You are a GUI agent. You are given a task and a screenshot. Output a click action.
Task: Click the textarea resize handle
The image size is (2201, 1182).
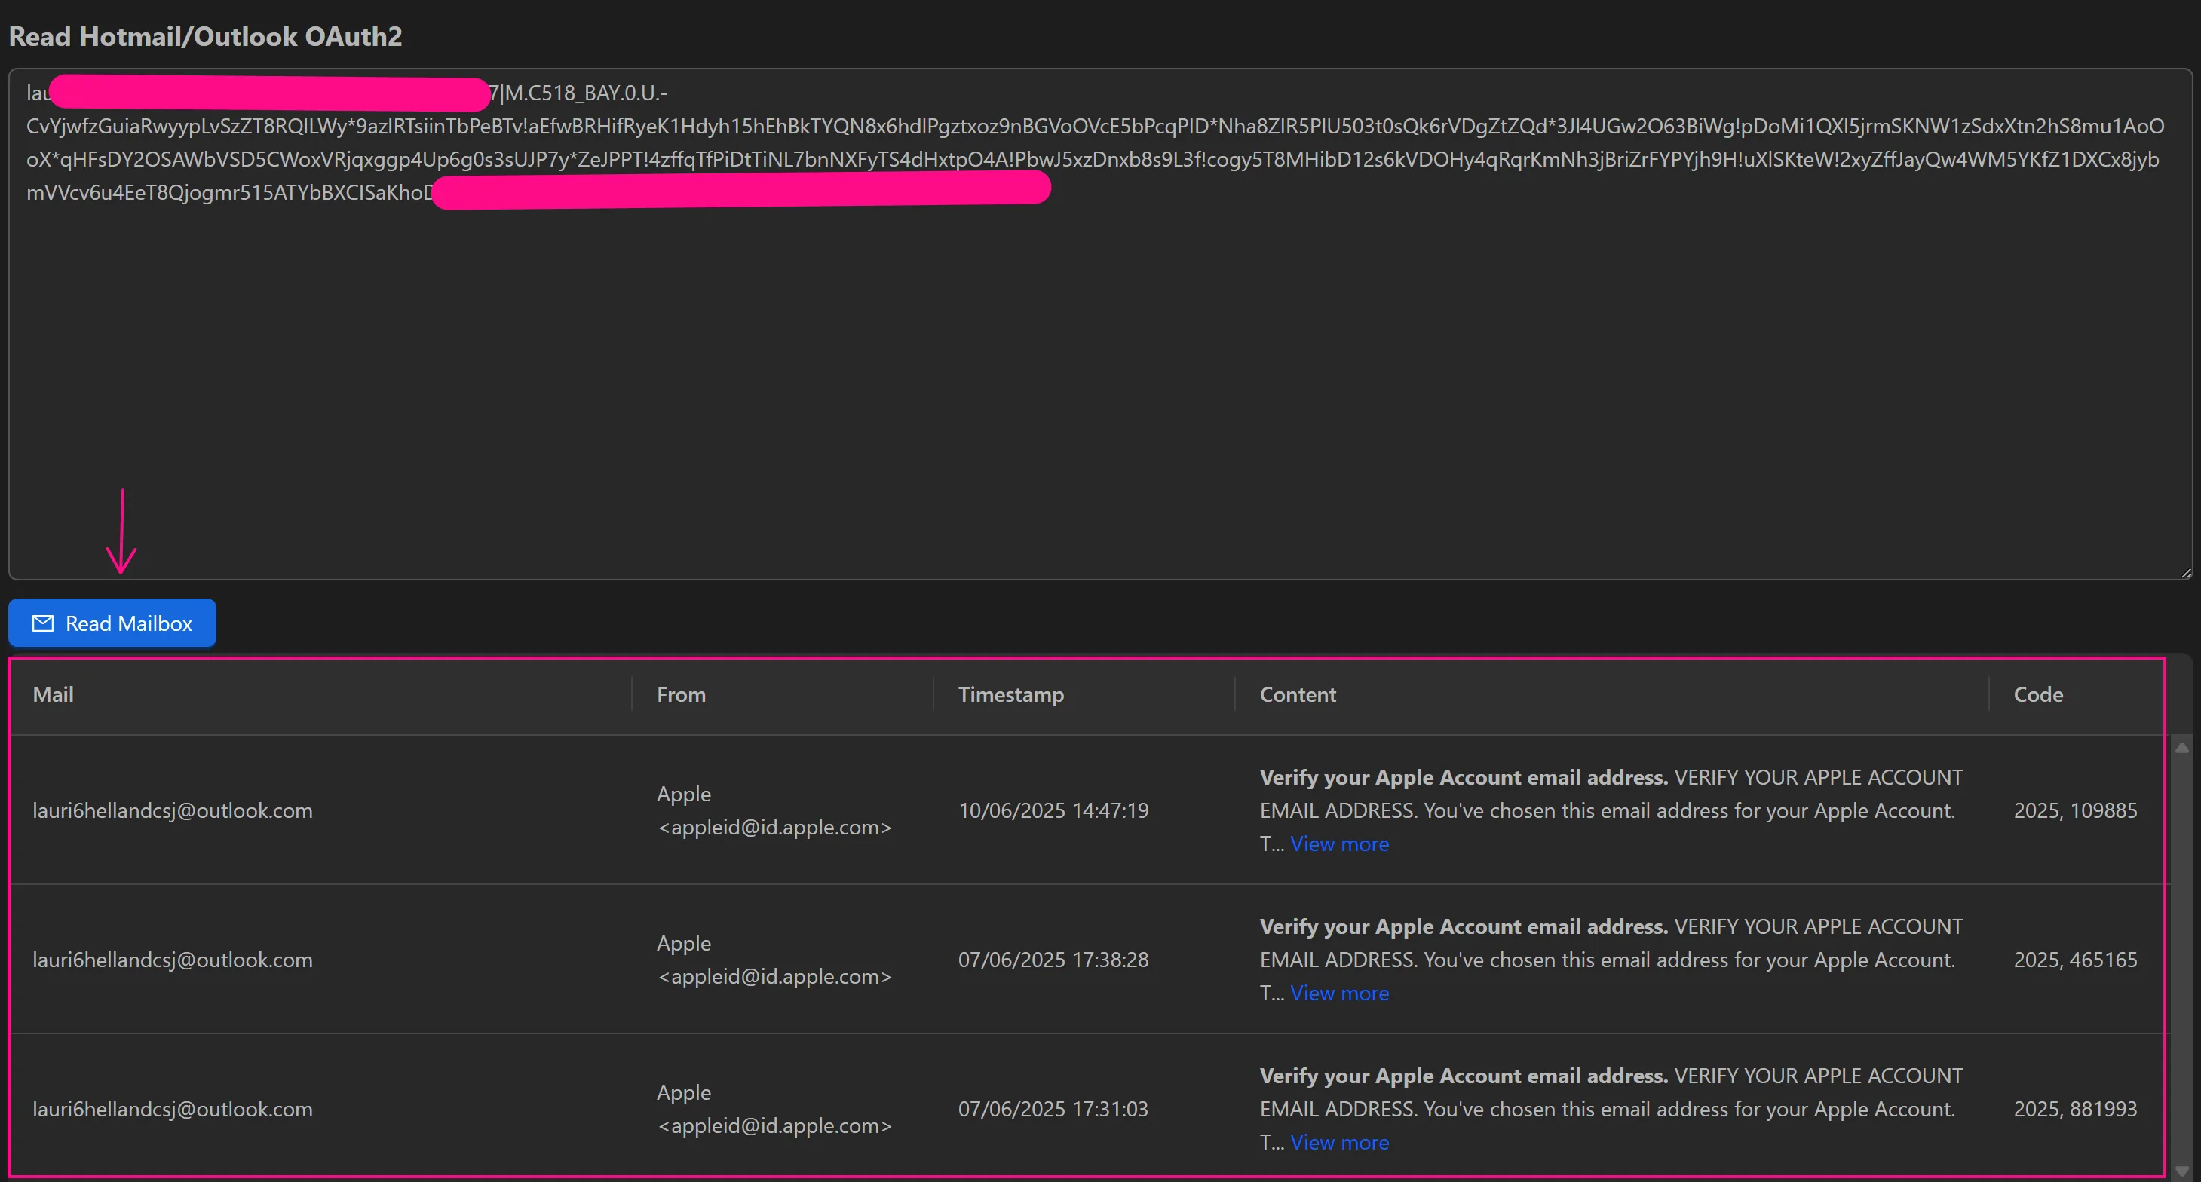point(2187,571)
